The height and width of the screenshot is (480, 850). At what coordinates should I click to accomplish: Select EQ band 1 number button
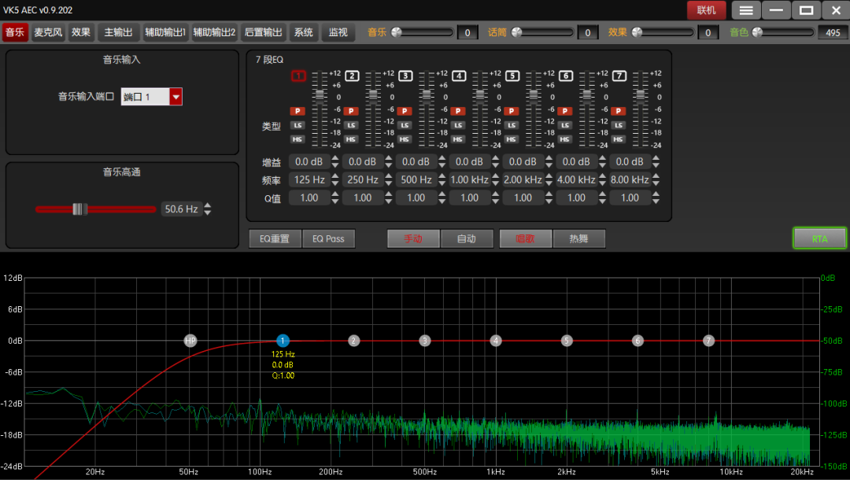[298, 76]
